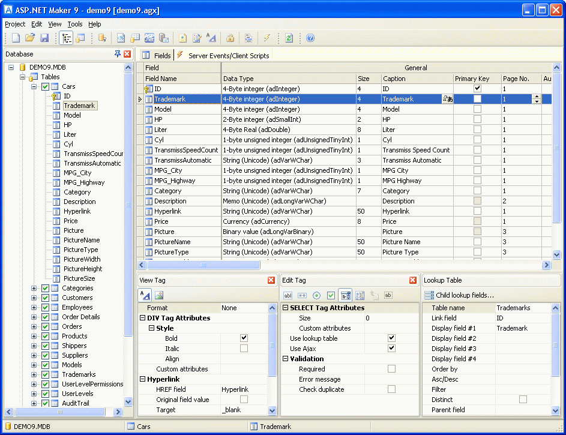Screen dimensions: 566x435
Task: Pin the Database panel
Action: point(117,54)
